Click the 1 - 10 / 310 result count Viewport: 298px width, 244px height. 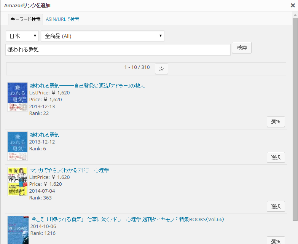[137, 67]
